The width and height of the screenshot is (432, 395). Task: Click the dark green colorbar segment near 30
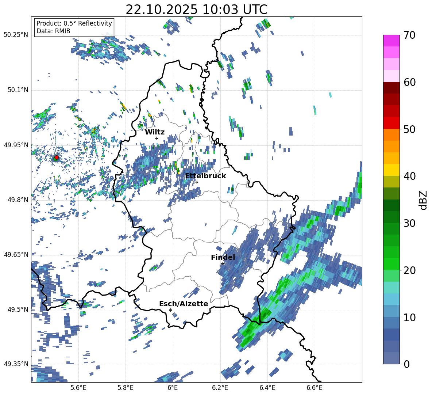pos(391,217)
